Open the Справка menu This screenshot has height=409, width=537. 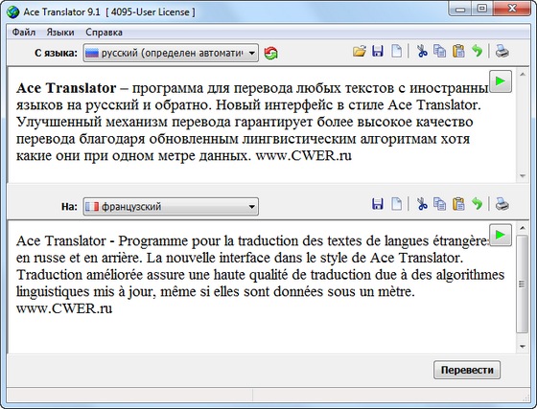pyautogui.click(x=104, y=33)
